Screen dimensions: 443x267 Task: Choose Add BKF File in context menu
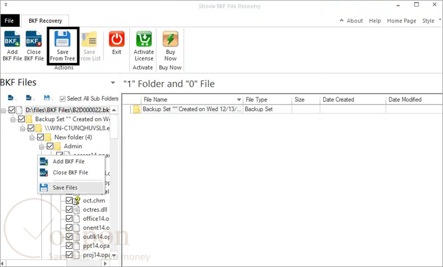[71, 161]
